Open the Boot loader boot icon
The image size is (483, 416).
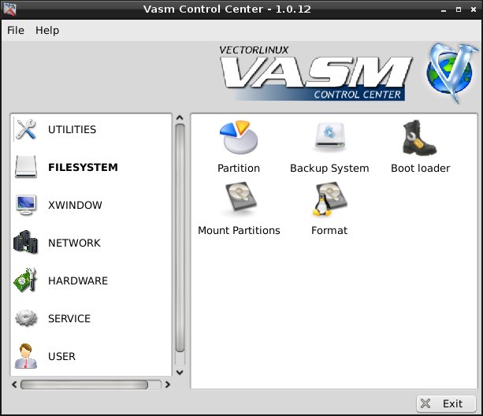(420, 139)
